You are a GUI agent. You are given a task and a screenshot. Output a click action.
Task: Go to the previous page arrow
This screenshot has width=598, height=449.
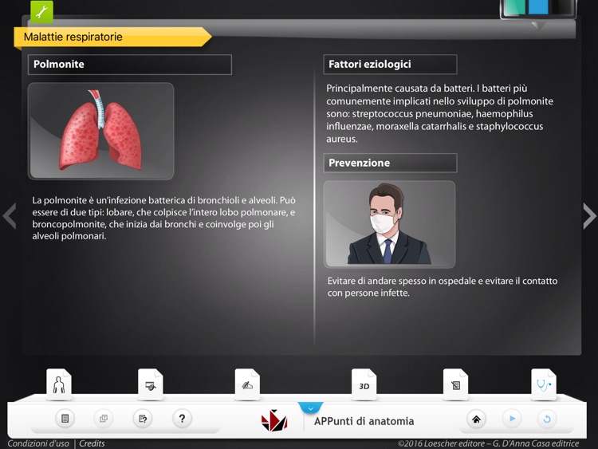(9, 216)
